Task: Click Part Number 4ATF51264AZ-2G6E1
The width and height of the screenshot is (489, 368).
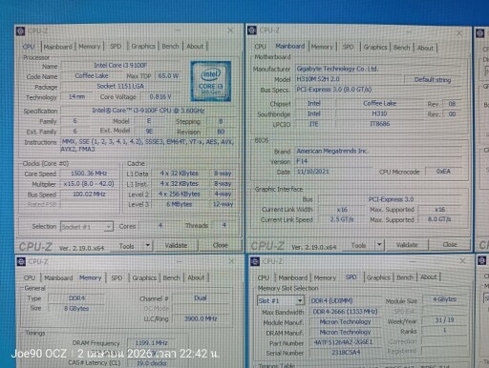Action: pos(346,342)
